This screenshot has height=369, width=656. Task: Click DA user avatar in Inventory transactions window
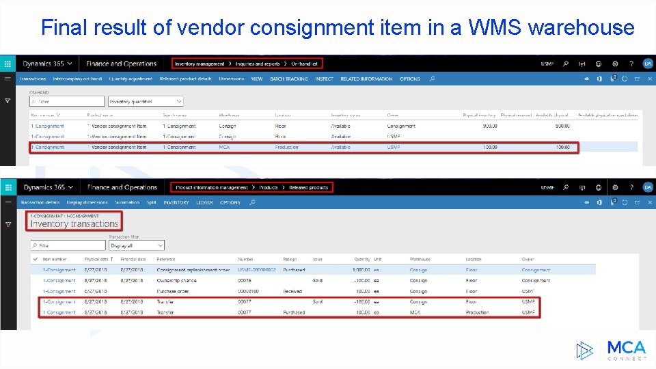648,187
